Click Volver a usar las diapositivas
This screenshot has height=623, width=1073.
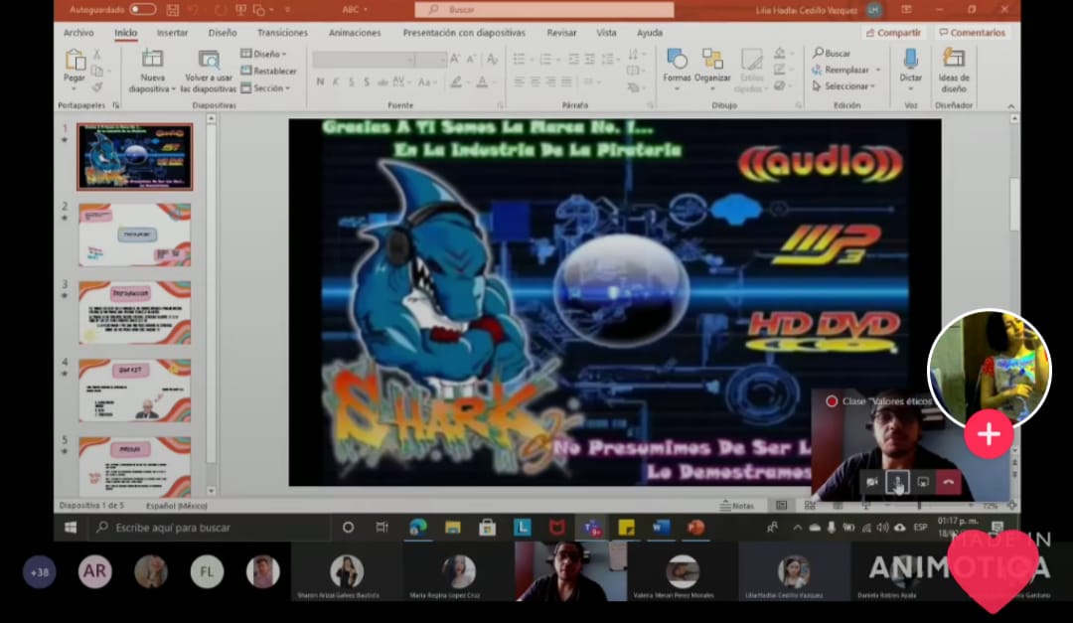click(209, 70)
